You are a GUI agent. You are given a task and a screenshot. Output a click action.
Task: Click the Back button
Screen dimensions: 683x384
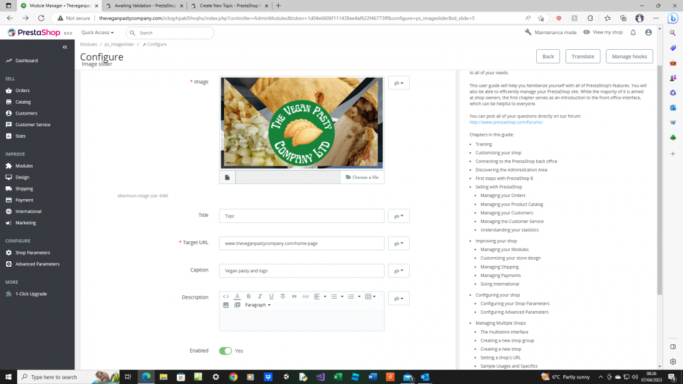click(x=548, y=56)
